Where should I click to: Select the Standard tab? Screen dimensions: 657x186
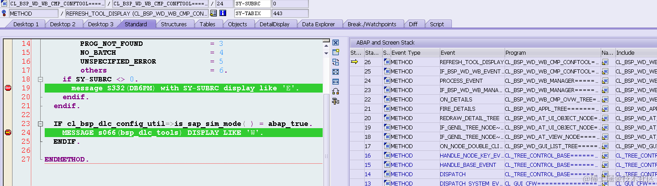click(136, 24)
